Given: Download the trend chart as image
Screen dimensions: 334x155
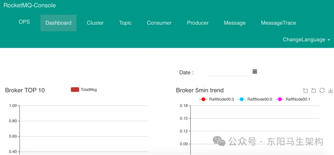Looking at the screenshot, I should [x=330, y=90].
